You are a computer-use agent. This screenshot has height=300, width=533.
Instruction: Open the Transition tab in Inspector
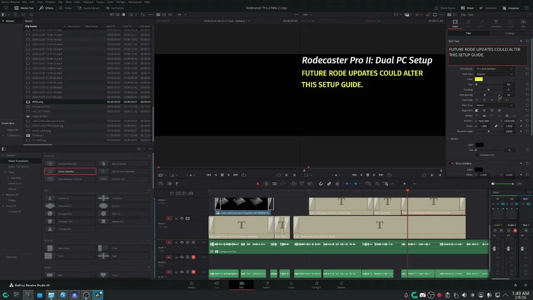pos(496,24)
